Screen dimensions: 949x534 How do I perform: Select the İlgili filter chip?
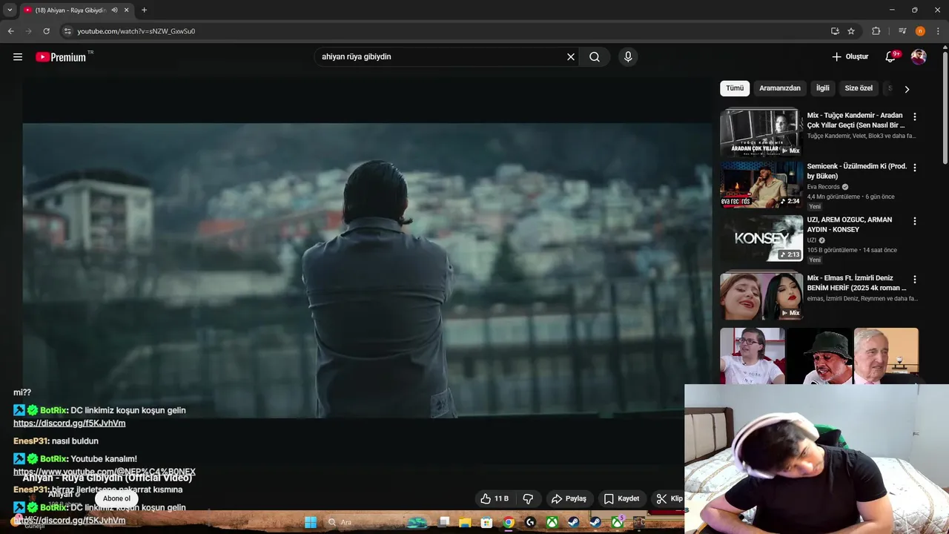click(x=823, y=88)
